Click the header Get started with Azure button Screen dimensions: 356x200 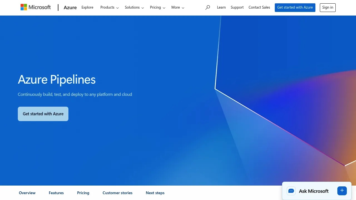tap(295, 7)
